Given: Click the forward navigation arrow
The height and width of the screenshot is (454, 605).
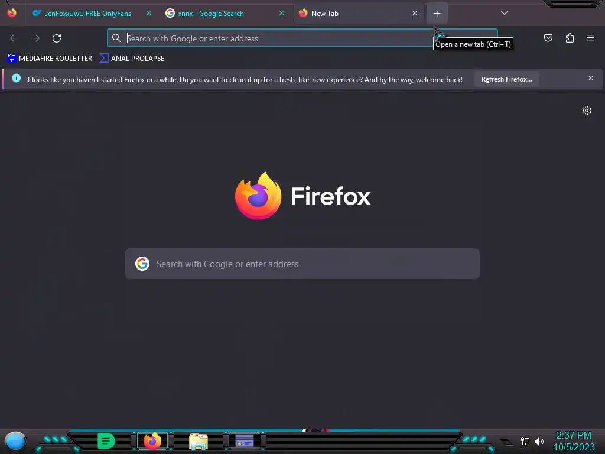Looking at the screenshot, I should (35, 38).
